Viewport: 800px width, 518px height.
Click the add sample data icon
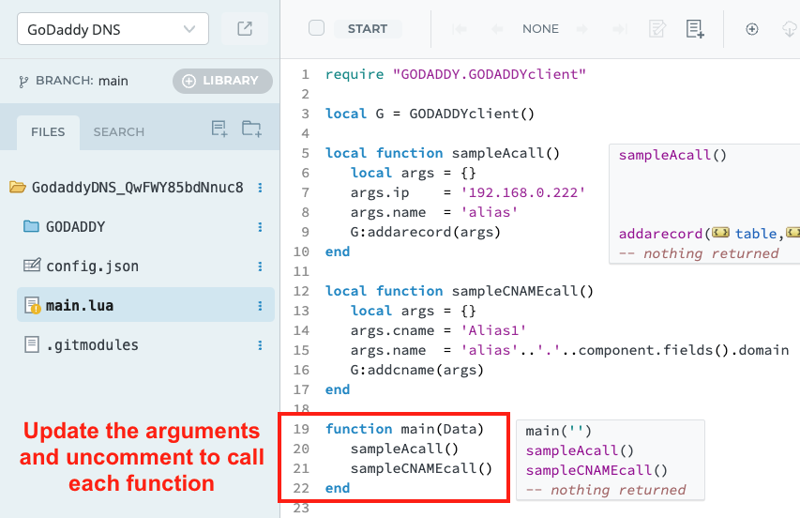(694, 29)
